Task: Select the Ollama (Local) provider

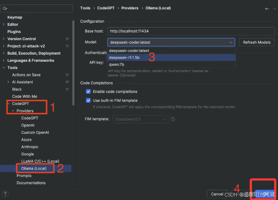Action: (34, 168)
